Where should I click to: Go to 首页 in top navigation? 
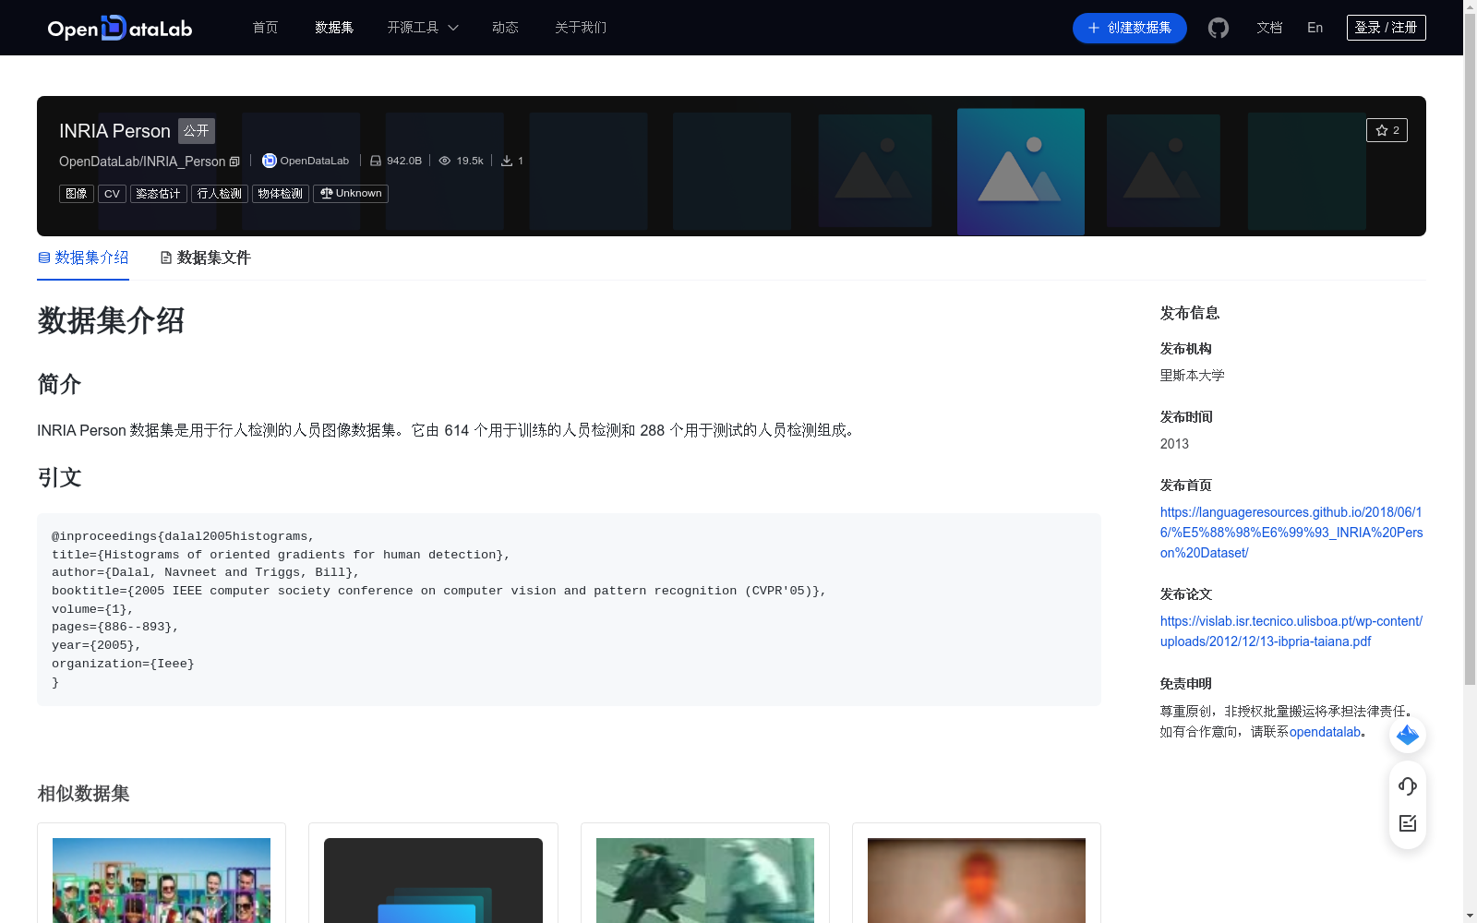pyautogui.click(x=265, y=28)
